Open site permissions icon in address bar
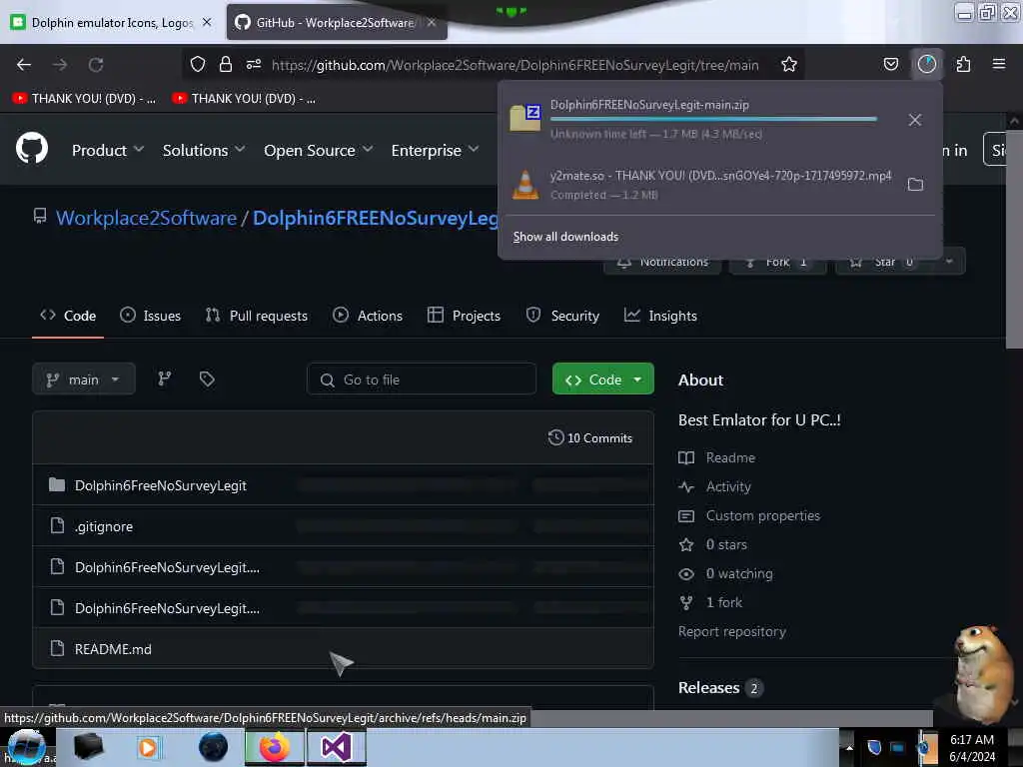Screen dimensions: 1023x767 (x=254, y=64)
